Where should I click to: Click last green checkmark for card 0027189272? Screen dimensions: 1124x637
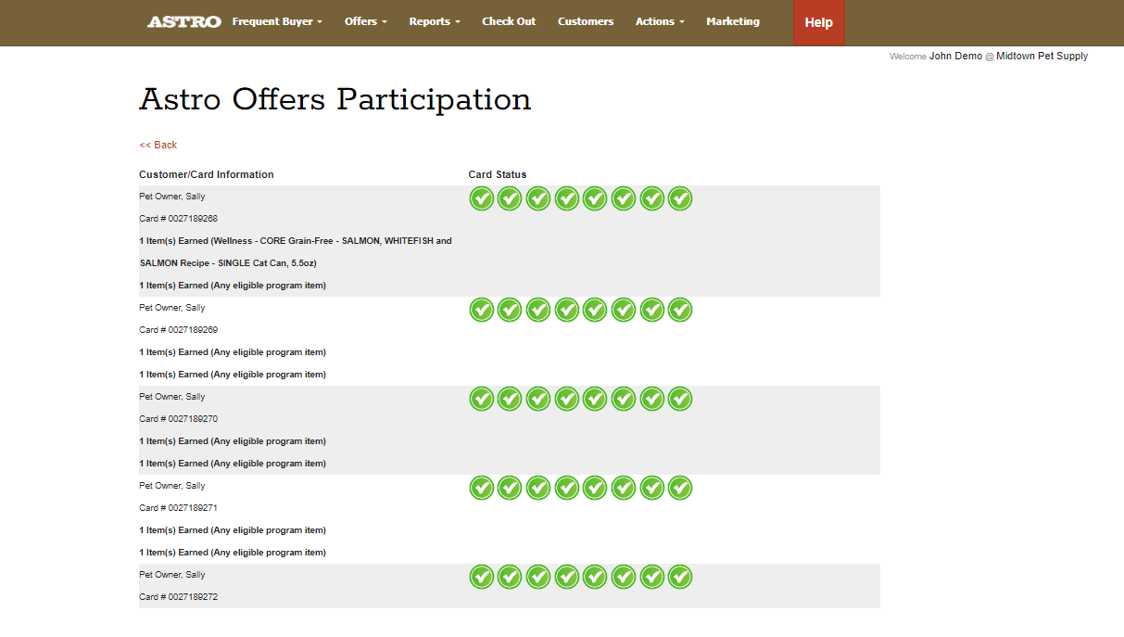point(680,577)
